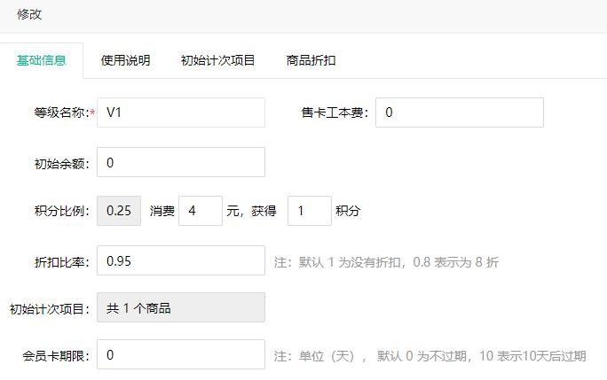Click the read-only 0.25 积分比例 box
607x380 pixels.
tap(119, 211)
